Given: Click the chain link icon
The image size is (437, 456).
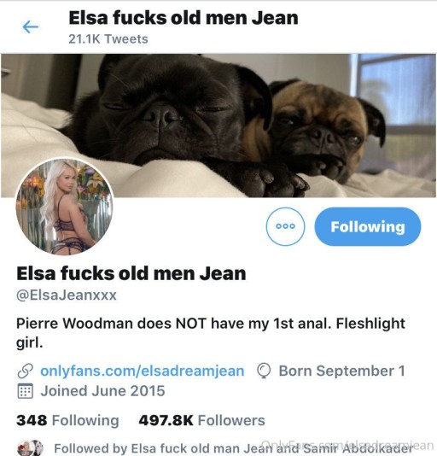Looking at the screenshot, I should click(x=26, y=371).
